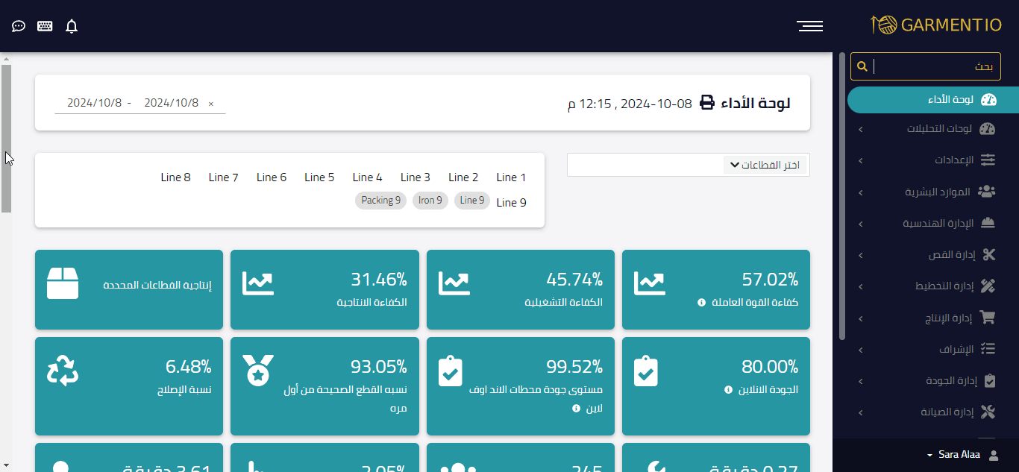Click the إدارة الصيانة tools icon
This screenshot has height=472, width=1019.
click(988, 412)
